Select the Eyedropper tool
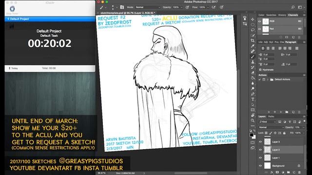312x175 pixels. tap(253, 46)
